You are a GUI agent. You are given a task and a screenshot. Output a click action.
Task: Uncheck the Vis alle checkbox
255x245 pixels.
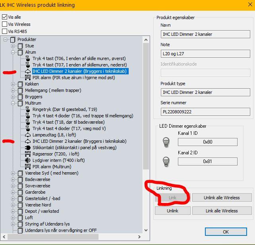(x=4, y=17)
